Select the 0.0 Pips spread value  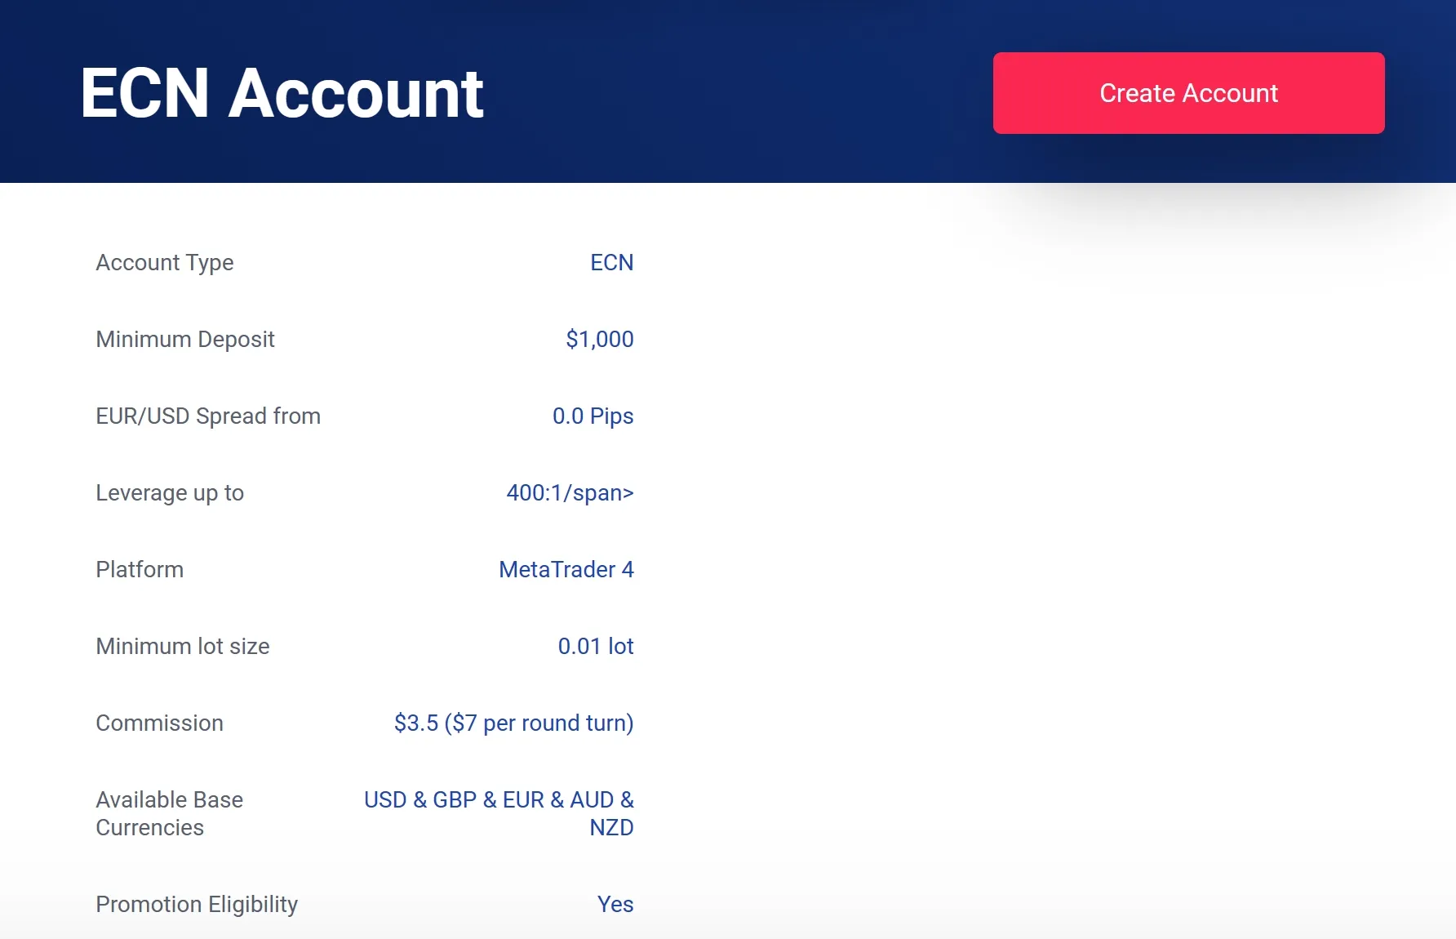[593, 416]
